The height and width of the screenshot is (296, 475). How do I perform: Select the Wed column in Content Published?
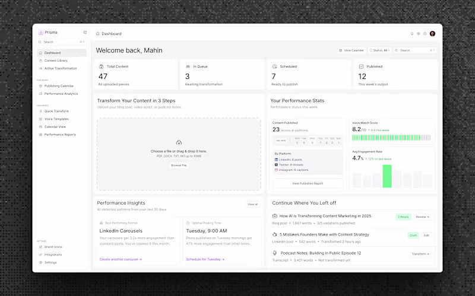pos(312,141)
